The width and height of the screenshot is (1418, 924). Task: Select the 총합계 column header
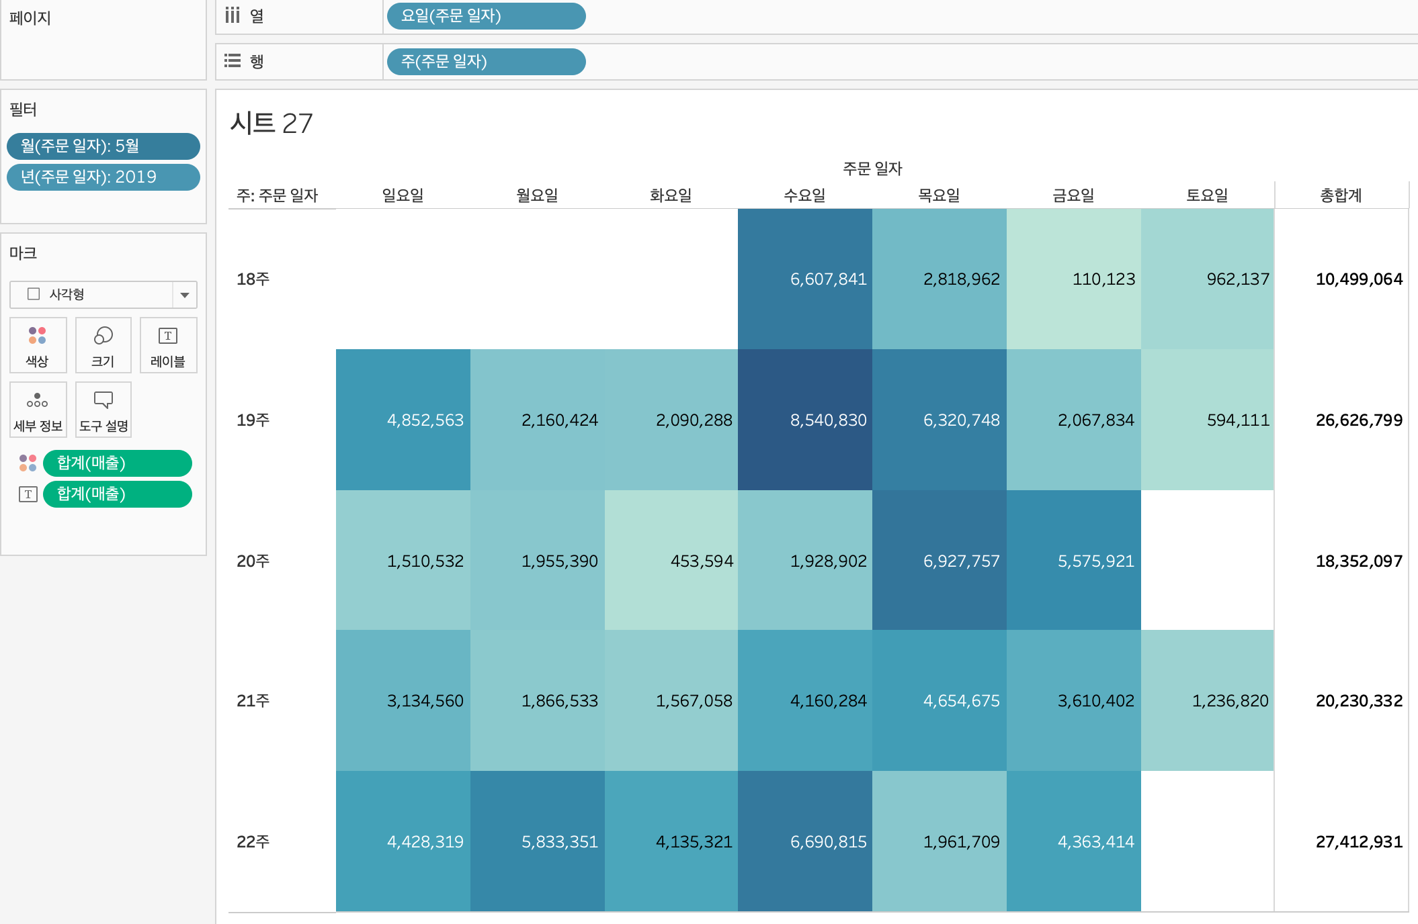click(x=1341, y=195)
